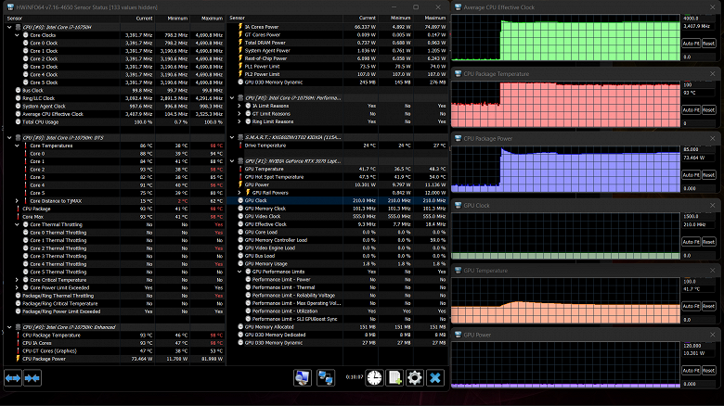Click the lightning icon beside GPU Power

(240, 184)
